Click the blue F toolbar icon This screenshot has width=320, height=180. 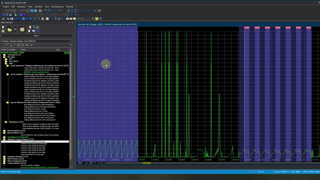click(67, 18)
